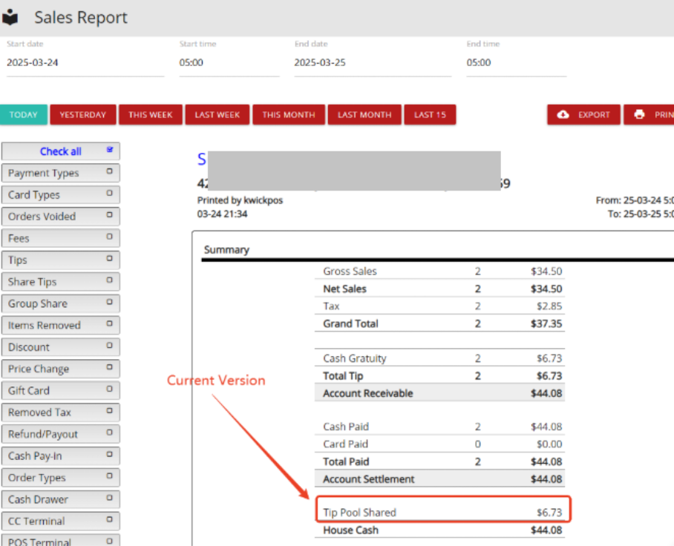Switch to the YESTERDAY range
674x546 pixels.
coord(83,115)
